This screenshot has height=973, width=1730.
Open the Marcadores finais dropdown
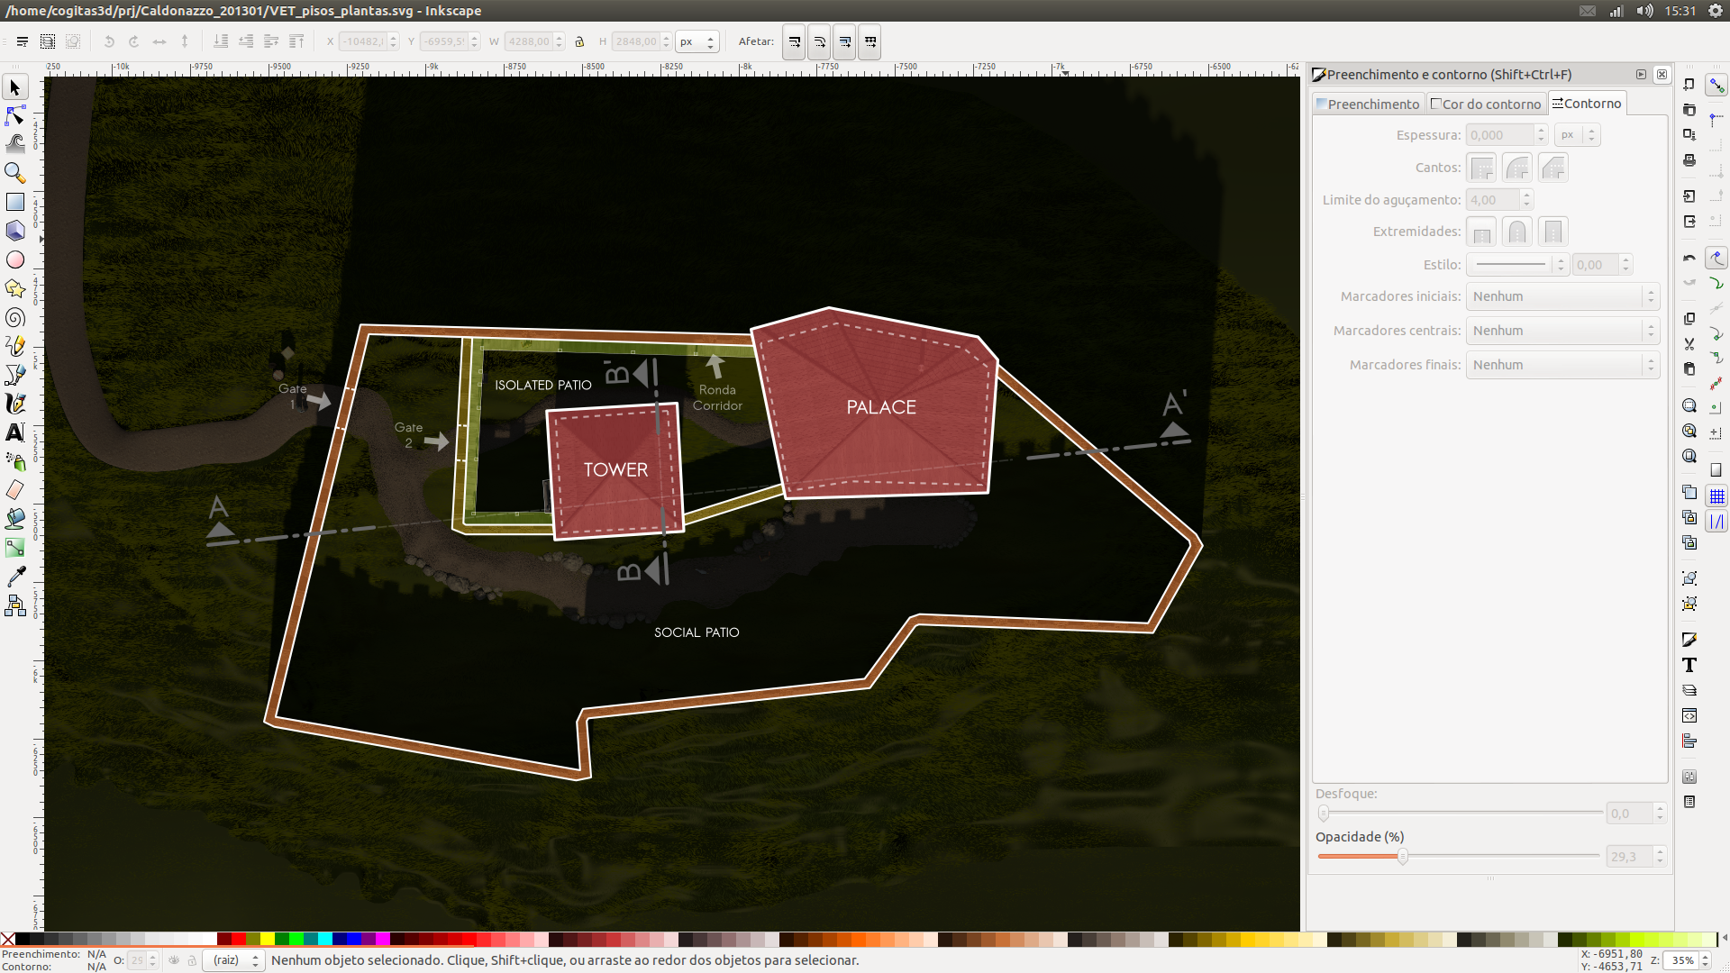[1562, 365]
